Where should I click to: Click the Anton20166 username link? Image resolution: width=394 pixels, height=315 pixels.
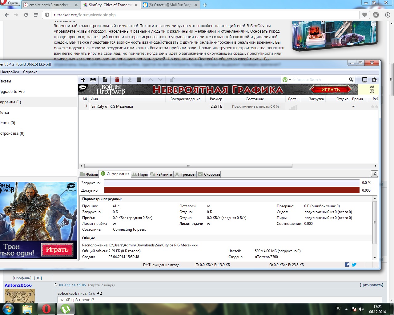click(18, 285)
